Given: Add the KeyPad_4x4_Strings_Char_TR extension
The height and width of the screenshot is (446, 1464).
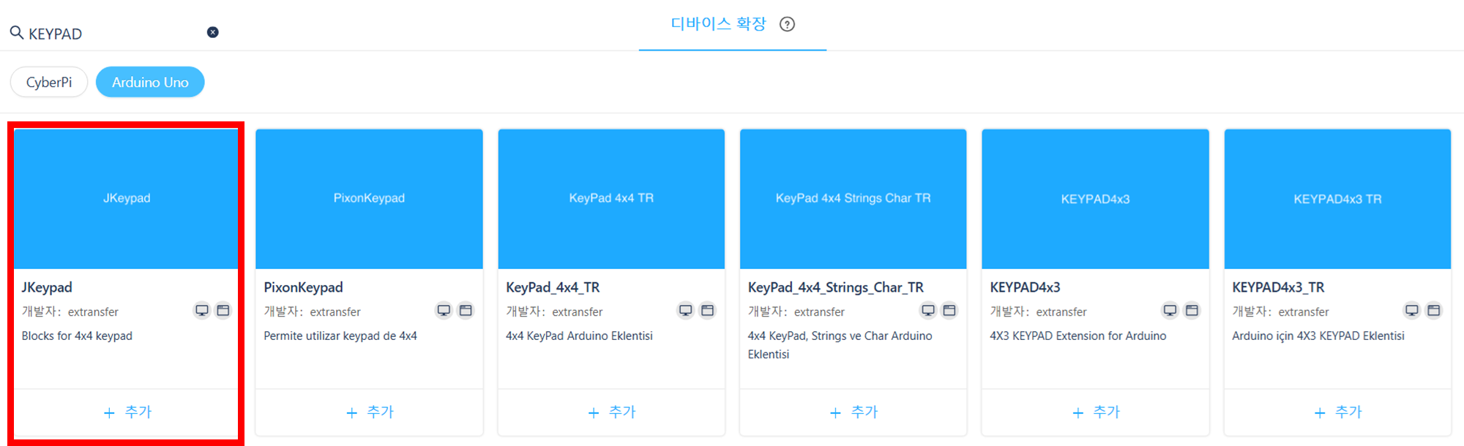Looking at the screenshot, I should (x=854, y=412).
